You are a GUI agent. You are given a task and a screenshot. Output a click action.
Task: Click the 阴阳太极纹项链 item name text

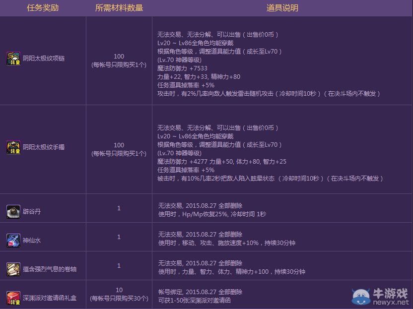click(44, 59)
